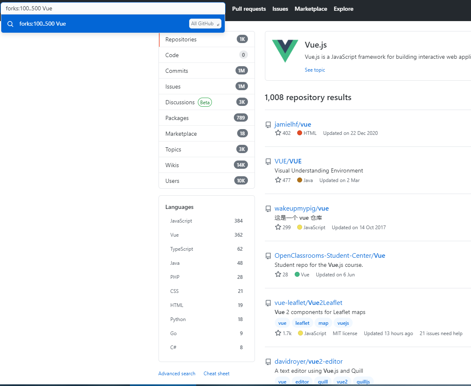Open the jamielhf/vue repository
471x386 pixels.
[293, 125]
